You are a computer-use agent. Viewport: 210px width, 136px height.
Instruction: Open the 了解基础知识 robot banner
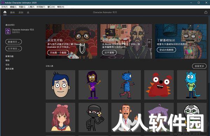click(x=181, y=41)
